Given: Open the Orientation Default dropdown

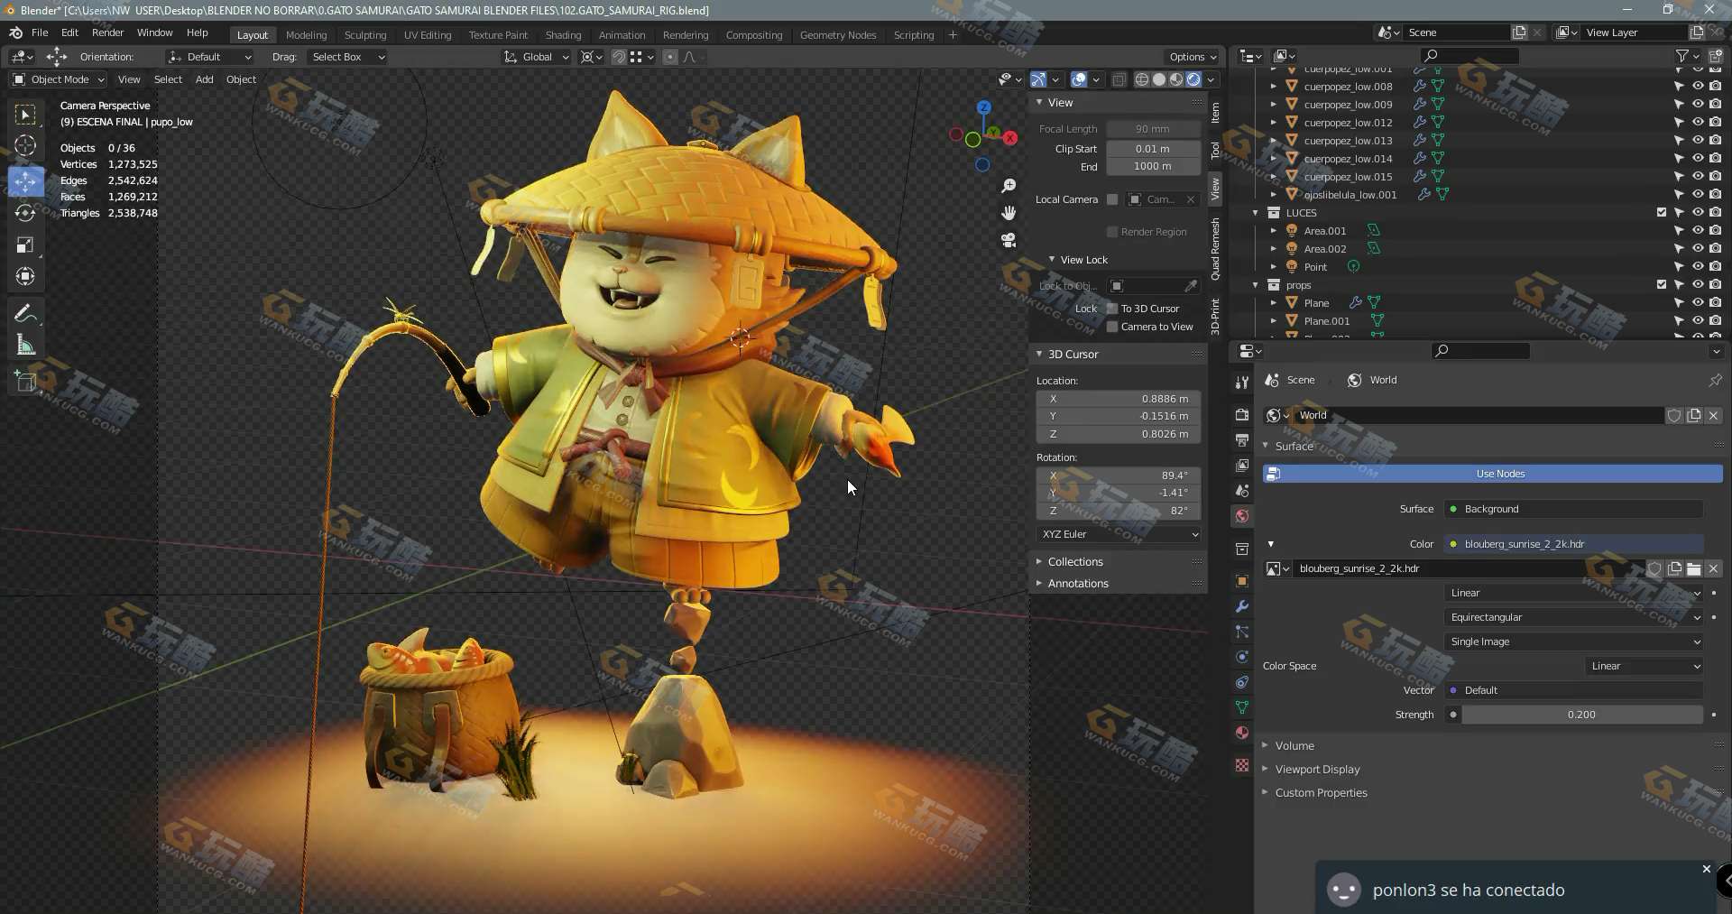Looking at the screenshot, I should pos(209,57).
